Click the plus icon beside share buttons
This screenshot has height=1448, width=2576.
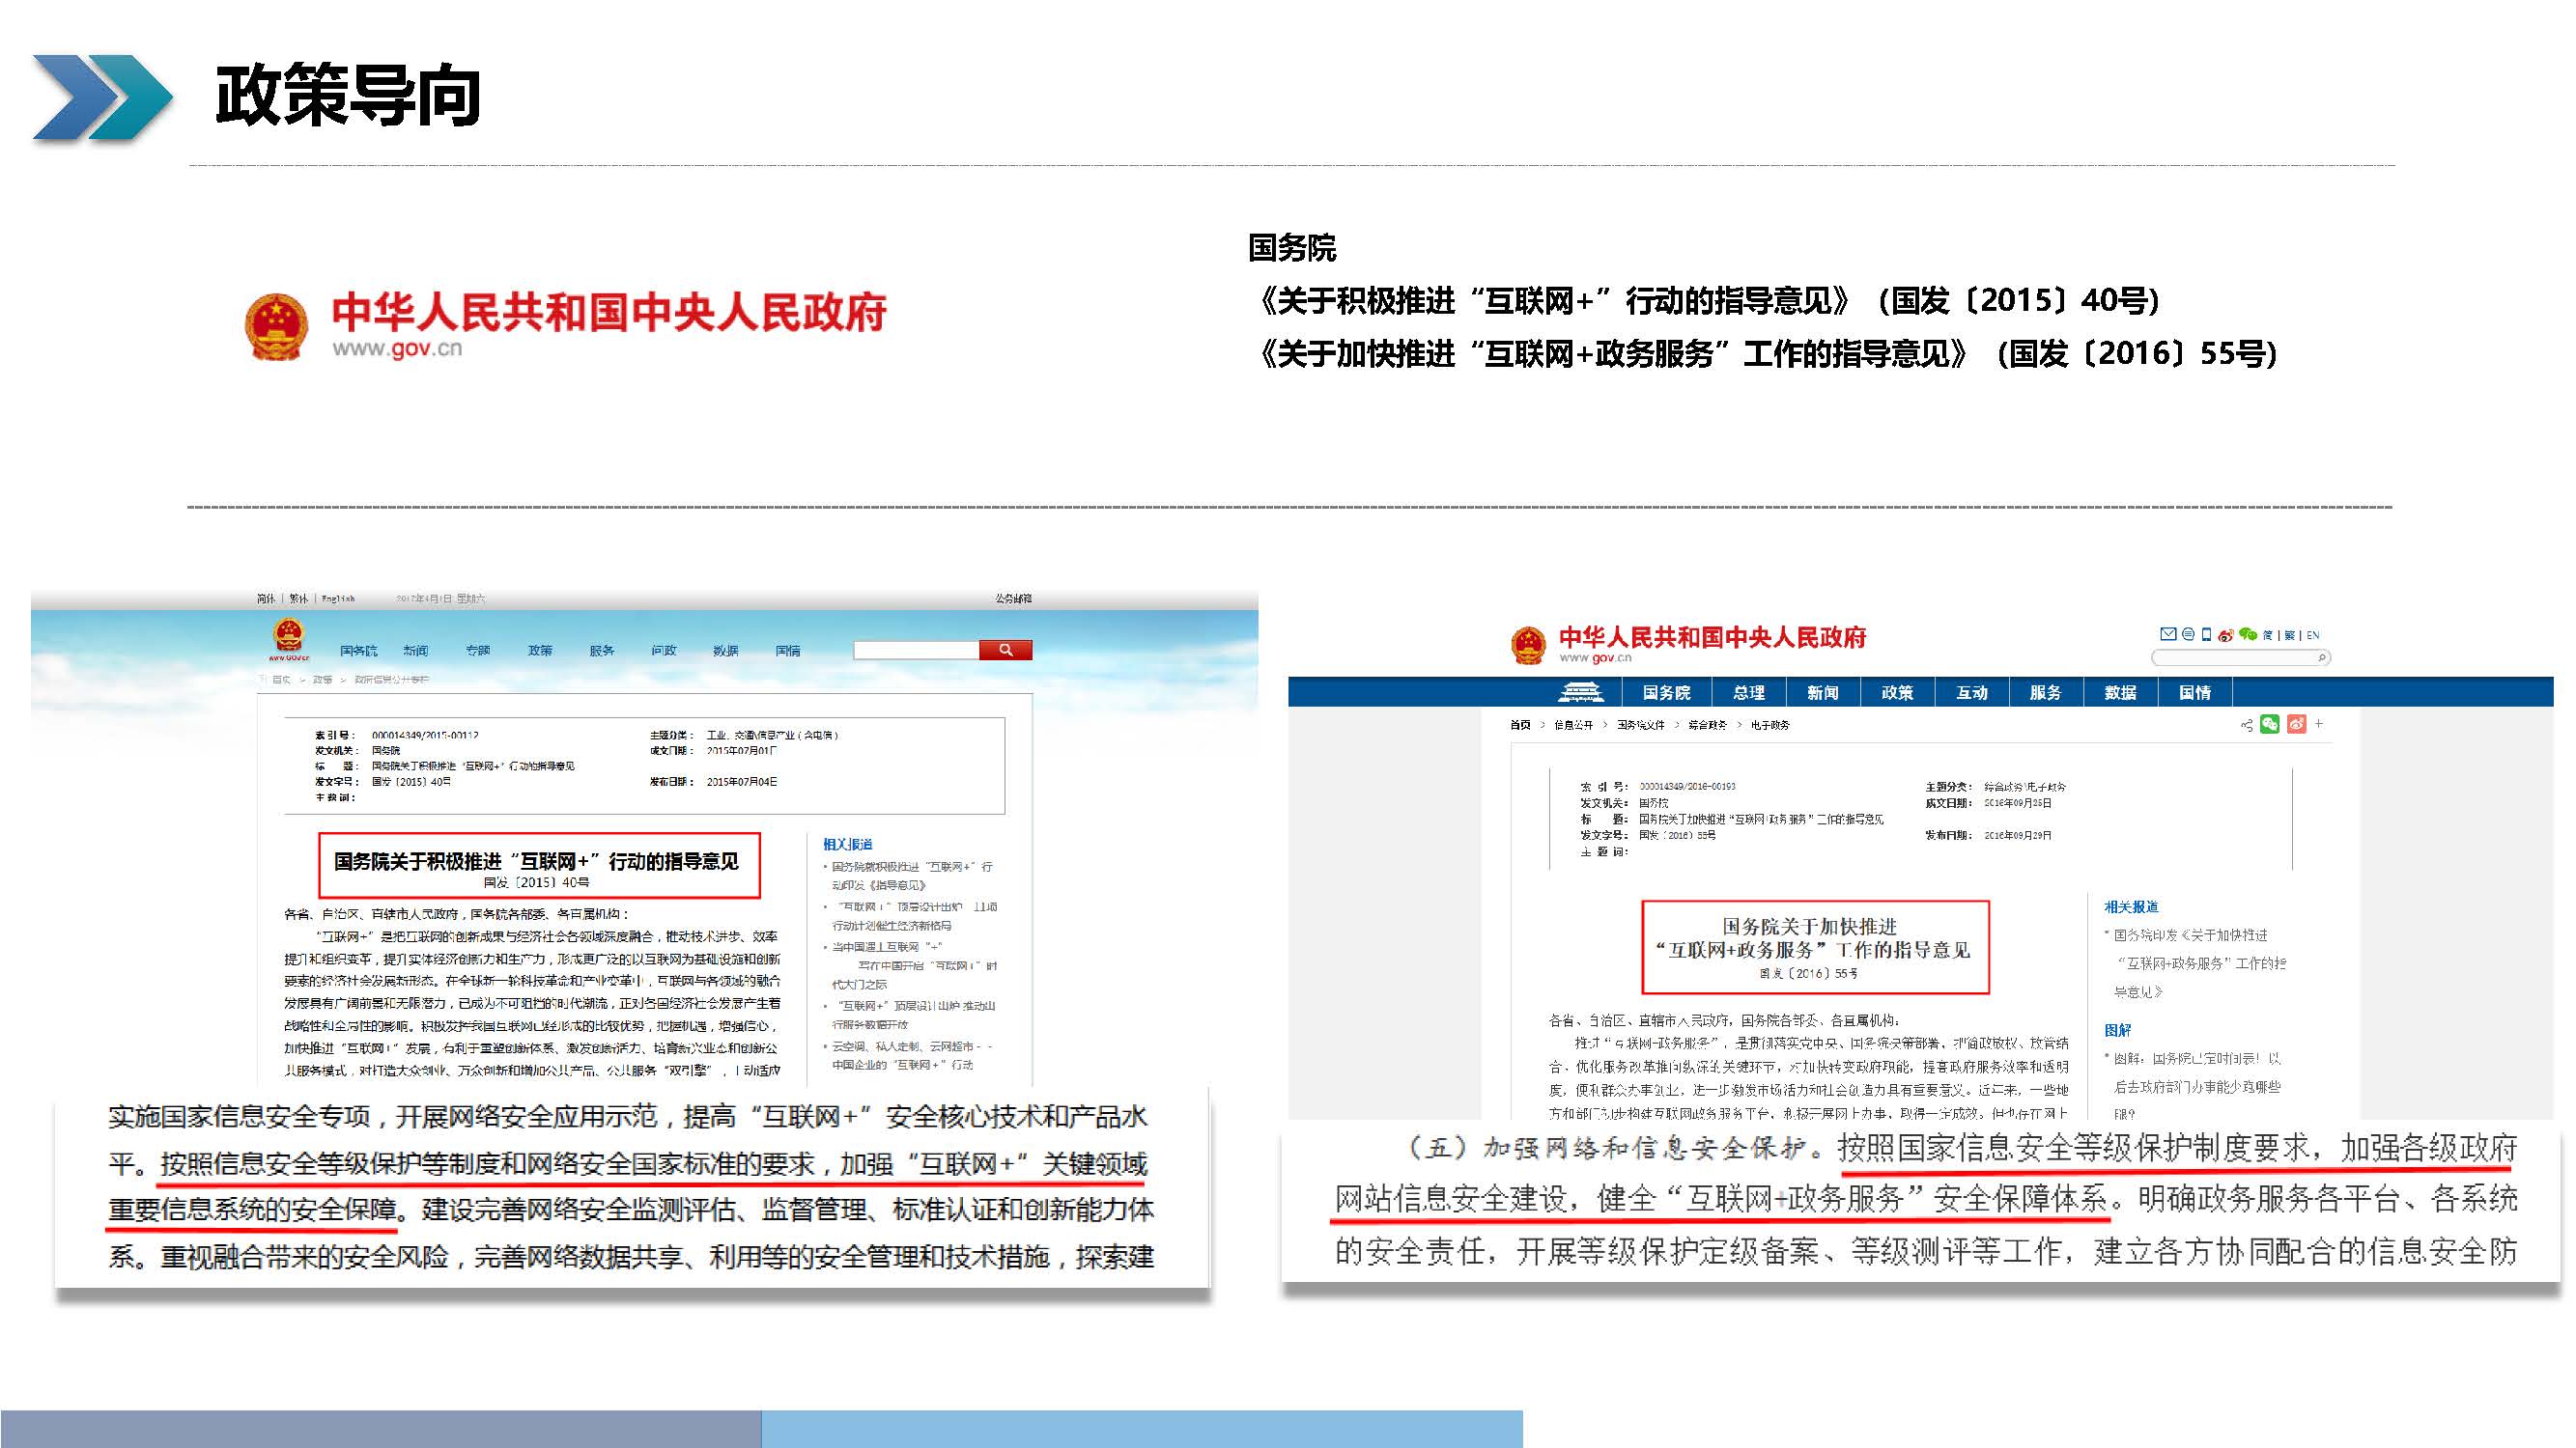pyautogui.click(x=2319, y=725)
